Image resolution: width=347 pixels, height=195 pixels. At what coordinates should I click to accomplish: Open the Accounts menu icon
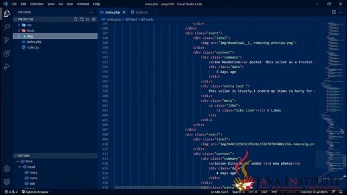pos(7,168)
